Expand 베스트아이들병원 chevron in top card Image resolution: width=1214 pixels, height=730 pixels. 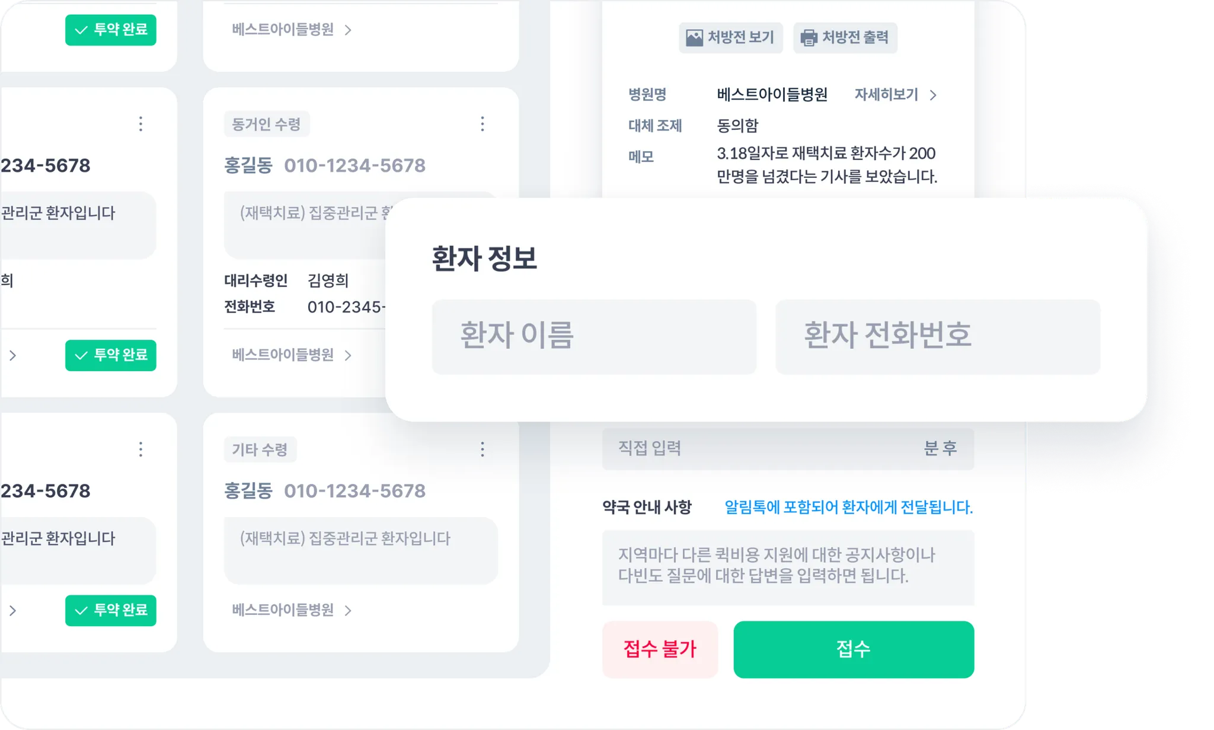point(348,30)
